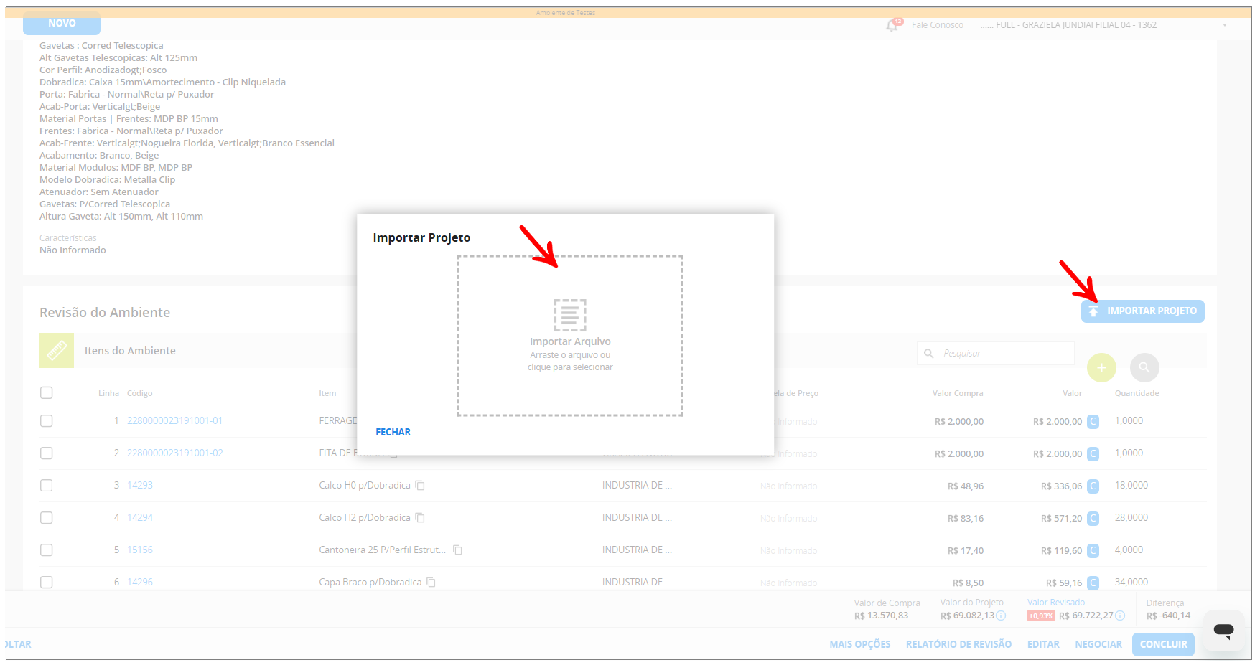1260x665 pixels.
Task: Select the checkbox for item 14293
Action: click(47, 486)
